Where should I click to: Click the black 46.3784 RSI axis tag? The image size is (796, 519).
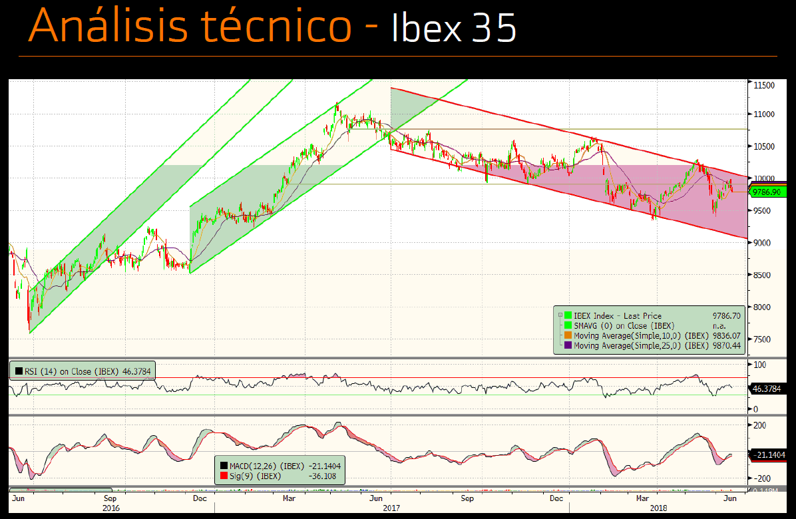767,389
